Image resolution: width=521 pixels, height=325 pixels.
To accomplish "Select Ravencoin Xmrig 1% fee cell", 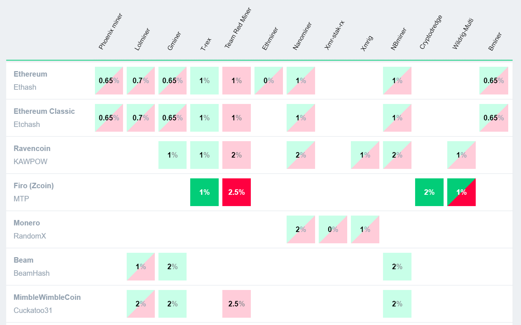I will point(365,155).
